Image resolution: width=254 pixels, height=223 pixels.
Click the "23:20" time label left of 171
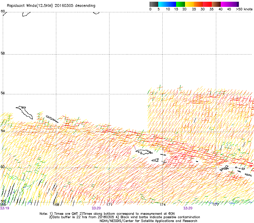pos(96,208)
